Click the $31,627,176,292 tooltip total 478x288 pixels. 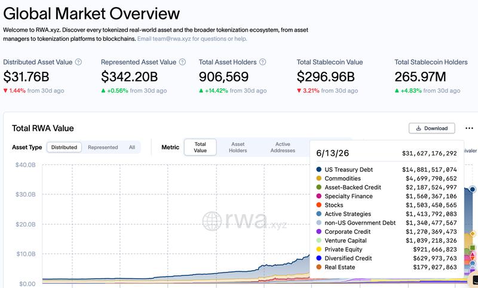point(429,154)
